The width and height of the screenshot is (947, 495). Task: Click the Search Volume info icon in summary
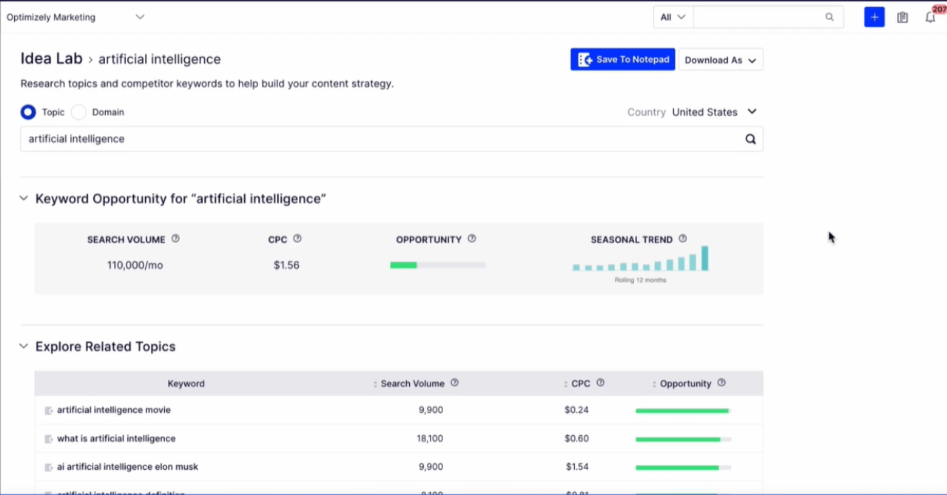175,239
